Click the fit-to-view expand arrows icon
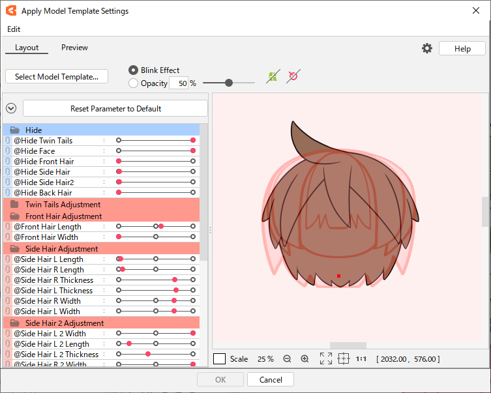The height and width of the screenshot is (393, 491). point(326,359)
